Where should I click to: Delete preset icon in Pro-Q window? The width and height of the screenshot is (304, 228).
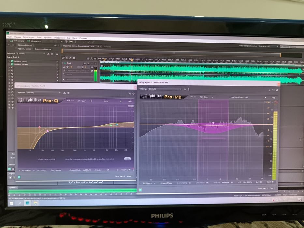[x=68, y=93]
